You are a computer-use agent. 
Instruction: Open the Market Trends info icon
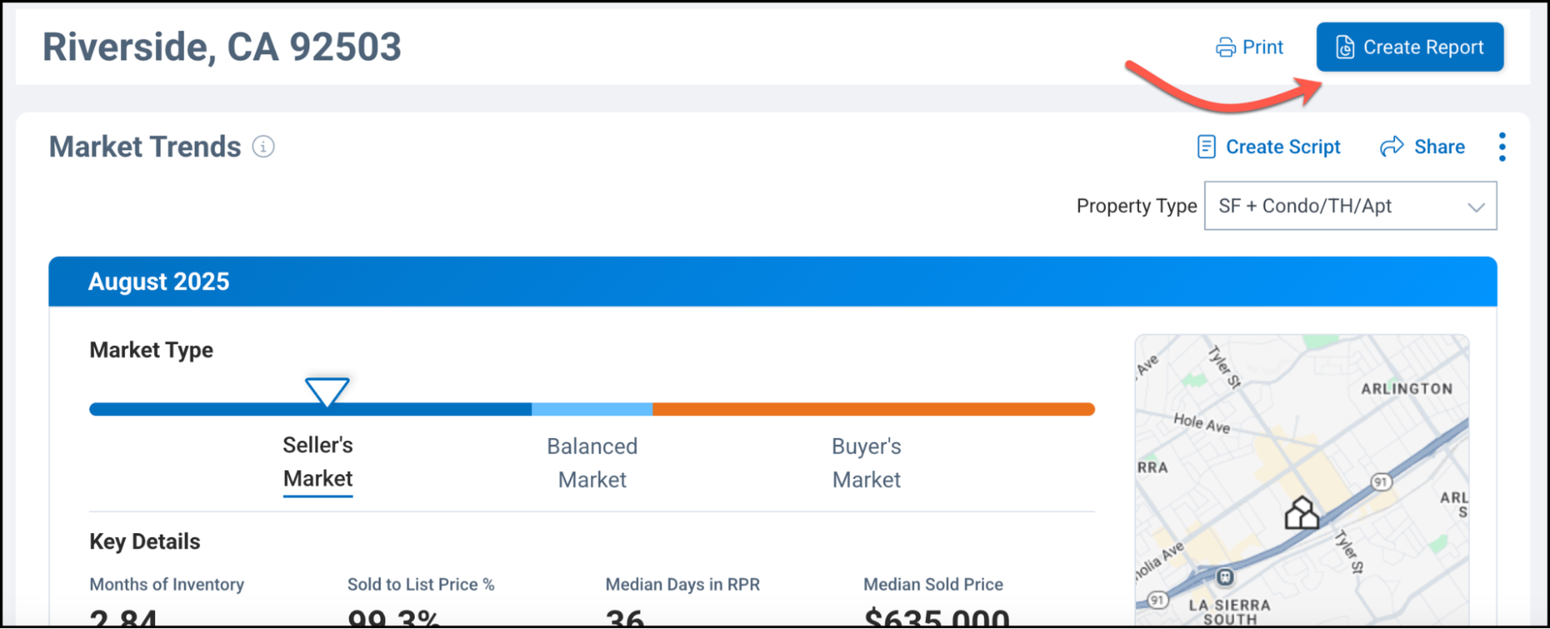(x=263, y=147)
